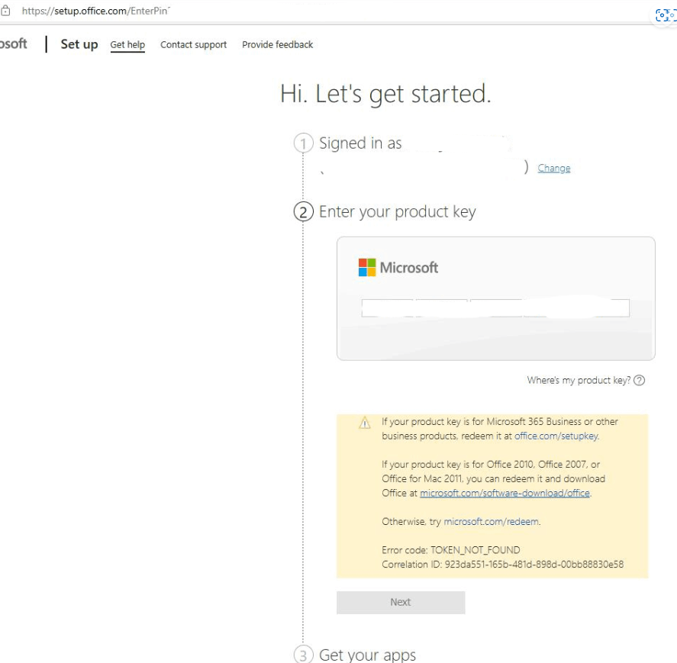Viewport: 677px width, 663px height.
Task: Click the Set up header title
Action: 79,44
